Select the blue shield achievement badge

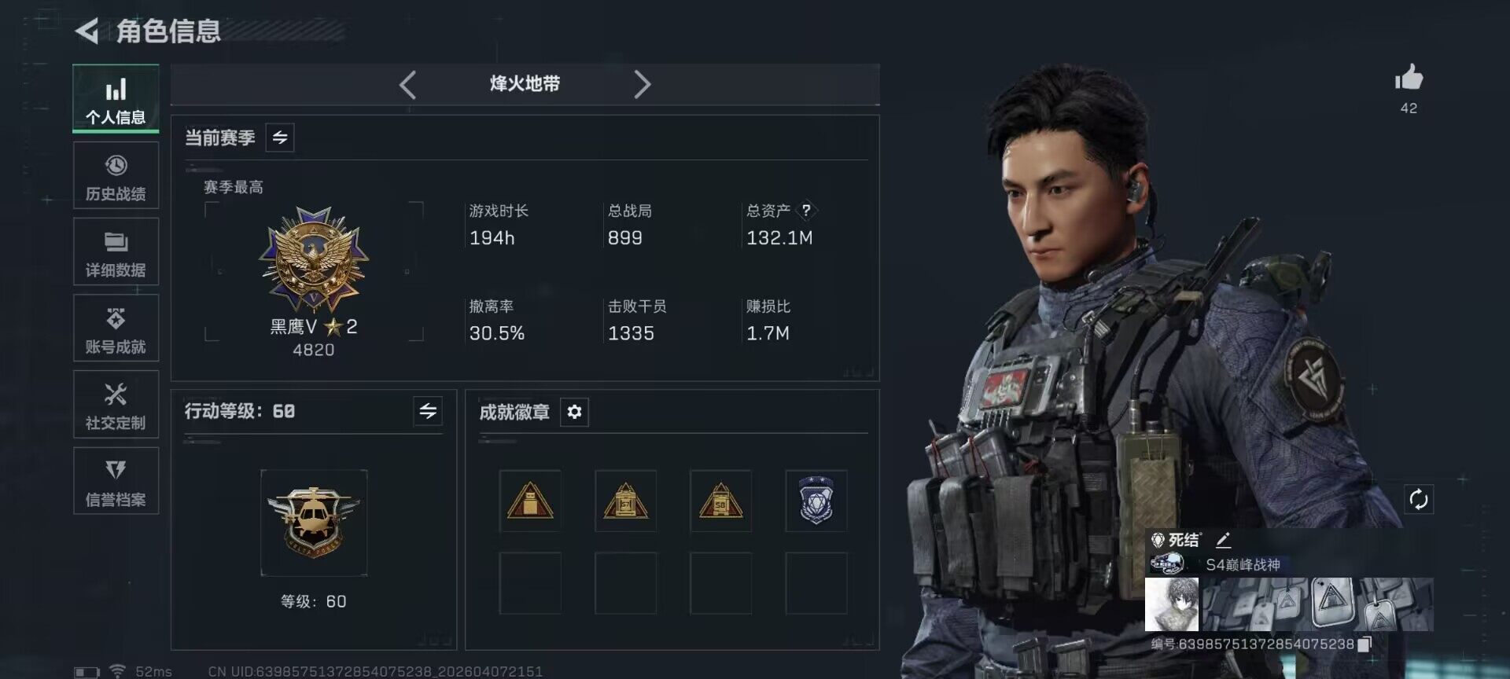[x=816, y=501]
